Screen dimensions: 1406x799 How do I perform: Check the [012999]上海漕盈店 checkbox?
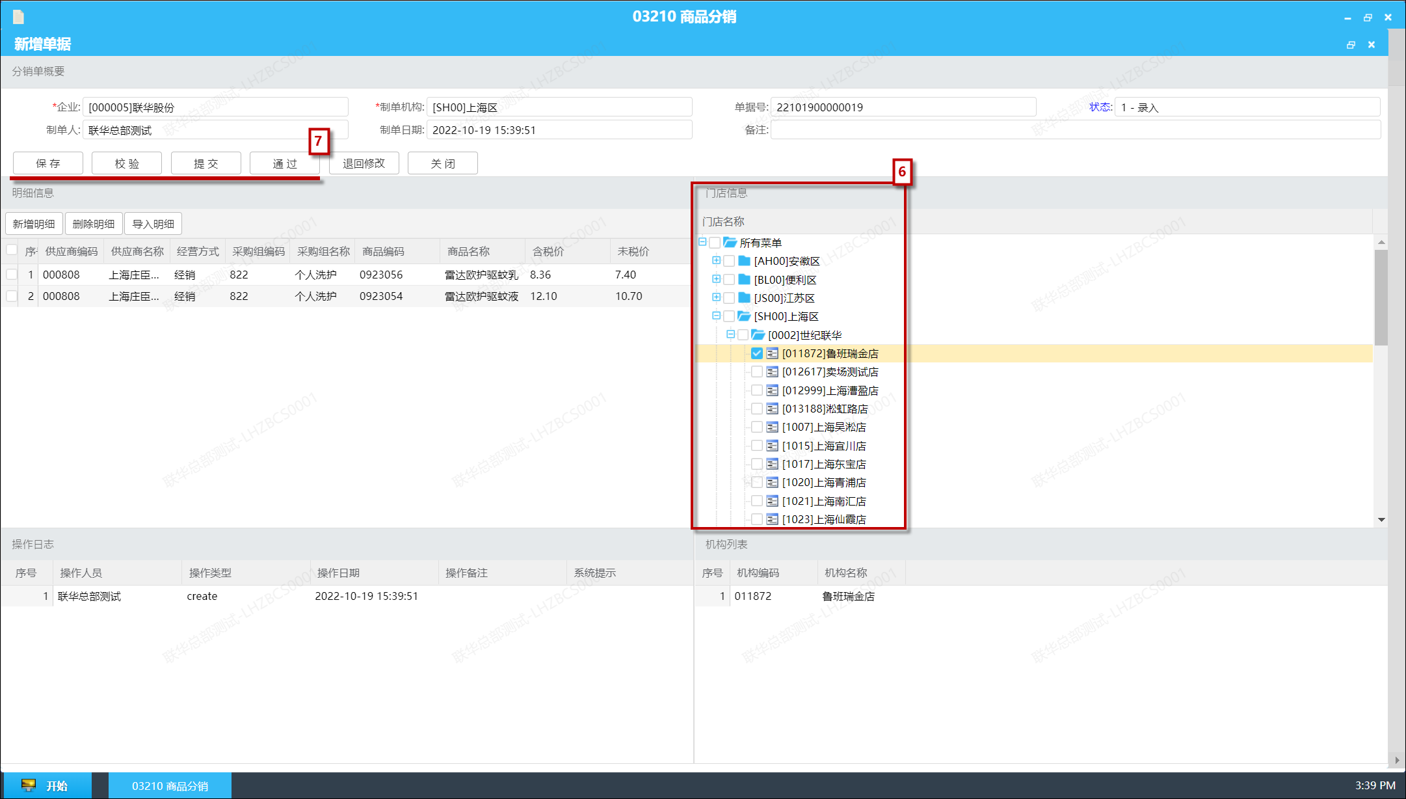[x=757, y=390]
